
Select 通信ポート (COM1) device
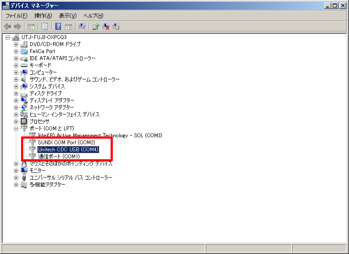59,156
